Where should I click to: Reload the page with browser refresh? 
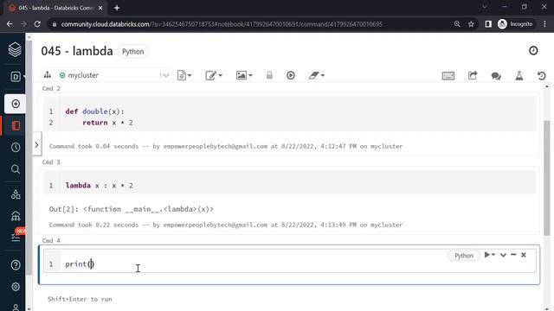37,24
